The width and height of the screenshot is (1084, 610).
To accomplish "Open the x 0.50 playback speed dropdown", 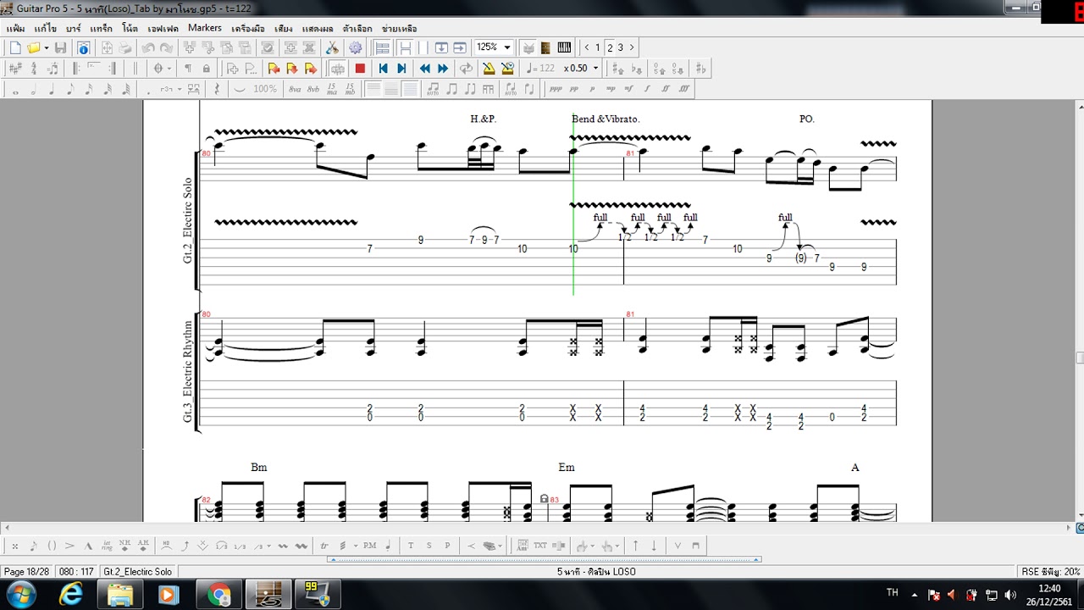I will [595, 69].
